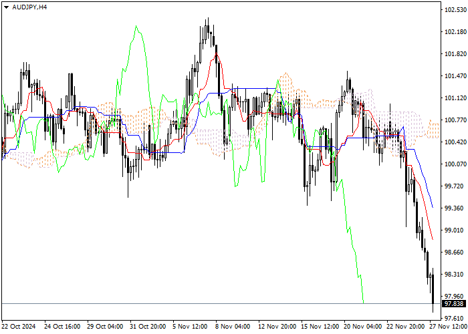Click the 22 Oct 2024 date label
The width and height of the screenshot is (468, 334).
[x=19, y=327]
